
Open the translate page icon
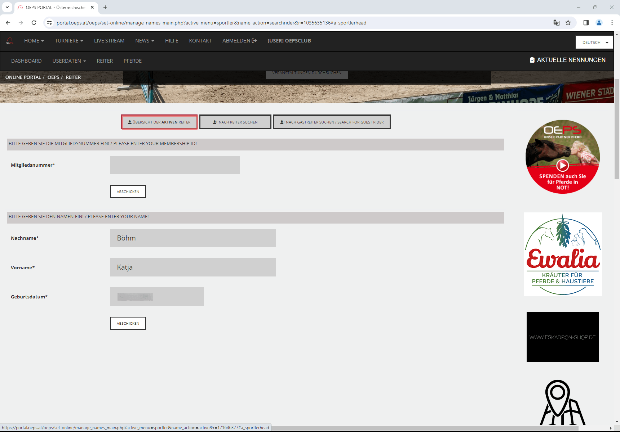[557, 23]
